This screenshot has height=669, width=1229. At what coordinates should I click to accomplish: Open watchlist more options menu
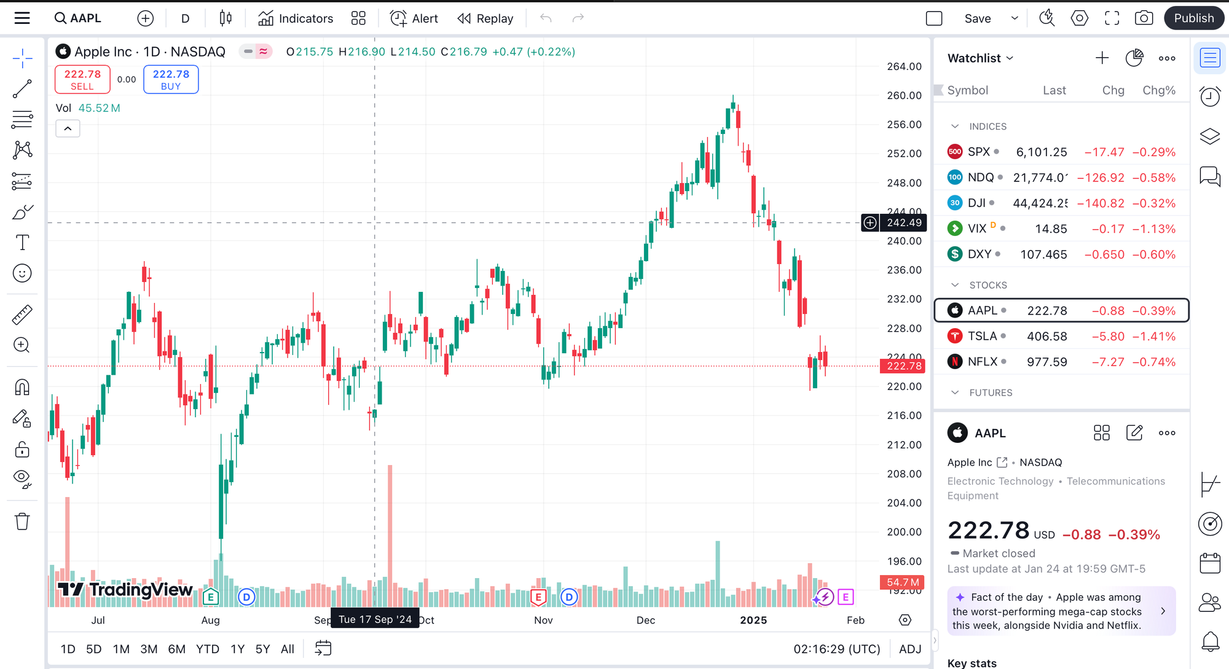coord(1166,58)
